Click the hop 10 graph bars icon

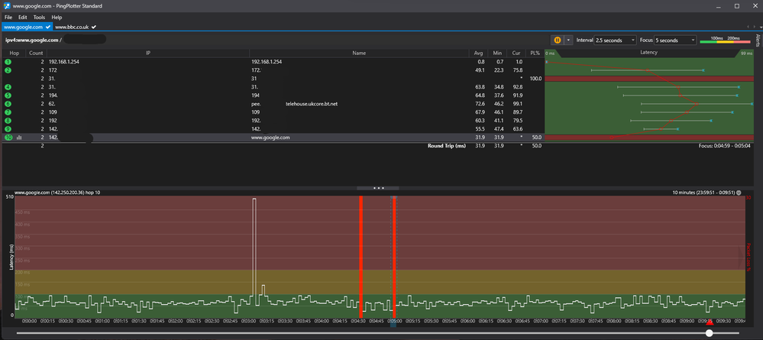click(x=18, y=138)
